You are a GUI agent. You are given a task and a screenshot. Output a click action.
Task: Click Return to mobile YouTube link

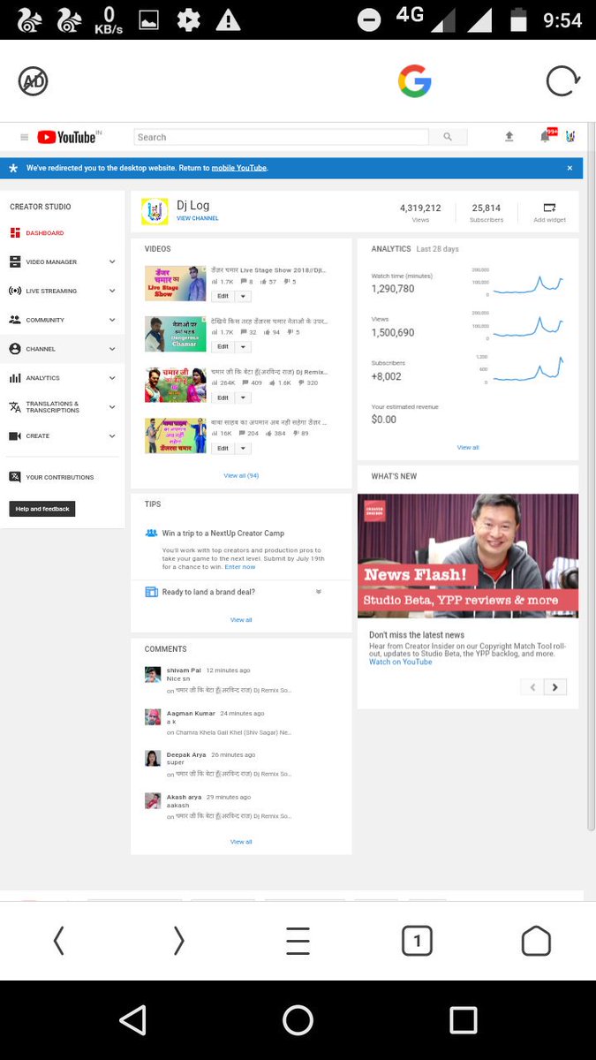238,168
